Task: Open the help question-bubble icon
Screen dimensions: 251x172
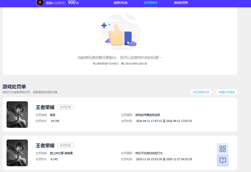Action: coord(223,160)
